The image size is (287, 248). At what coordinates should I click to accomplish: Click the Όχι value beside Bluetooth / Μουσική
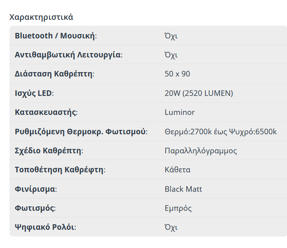click(171, 36)
